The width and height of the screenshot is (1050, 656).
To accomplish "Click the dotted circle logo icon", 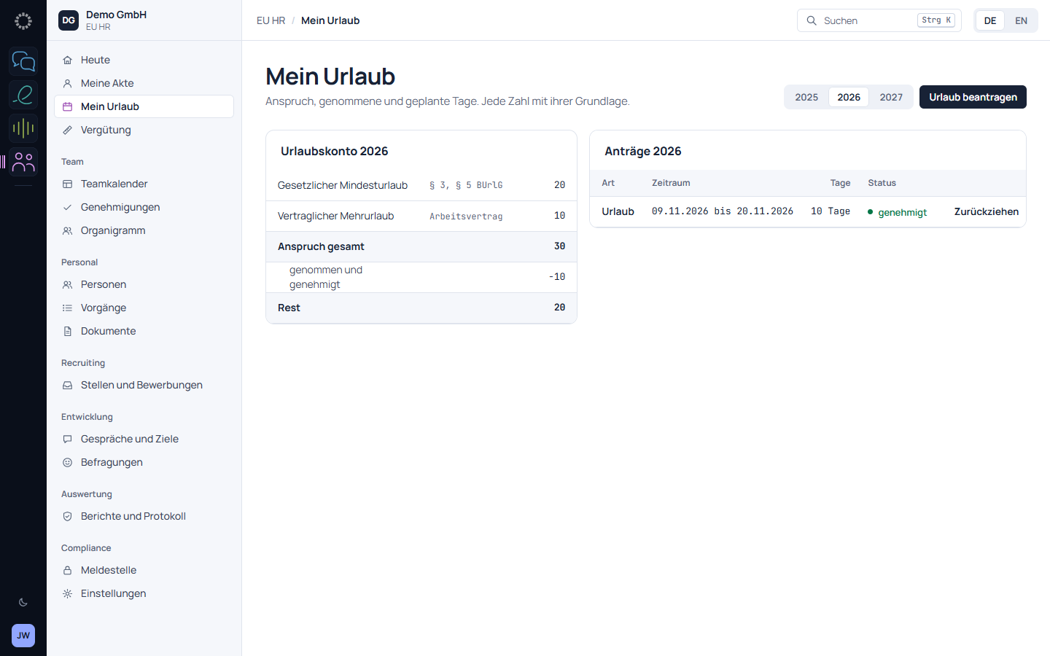I will click(x=23, y=21).
